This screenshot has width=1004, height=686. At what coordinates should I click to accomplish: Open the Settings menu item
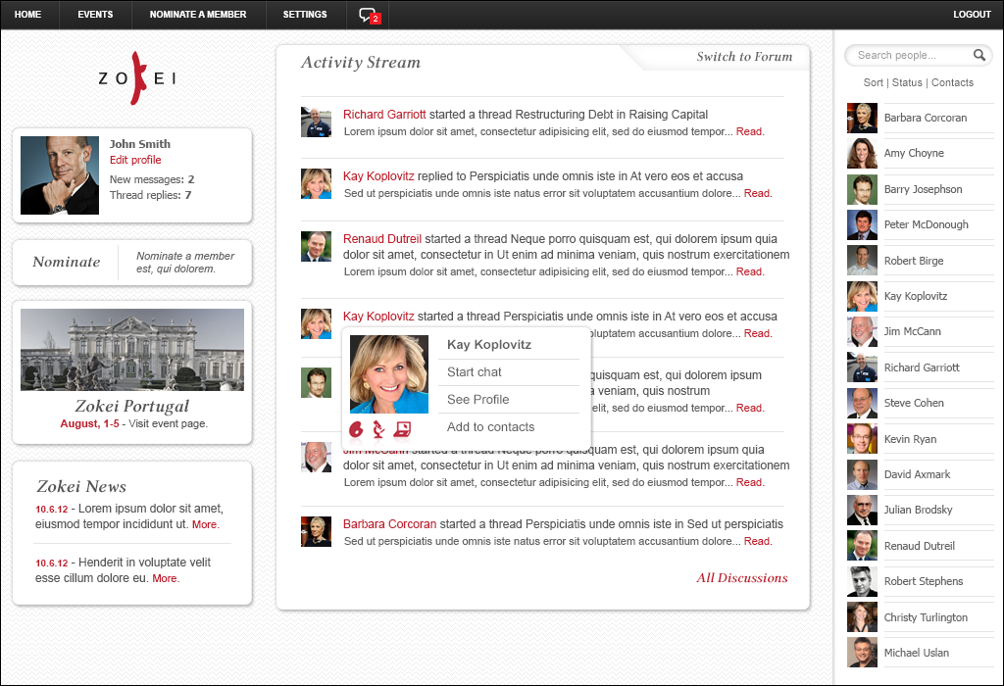click(305, 15)
